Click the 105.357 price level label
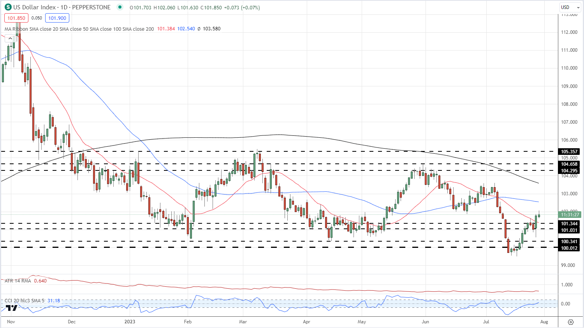 coord(569,152)
